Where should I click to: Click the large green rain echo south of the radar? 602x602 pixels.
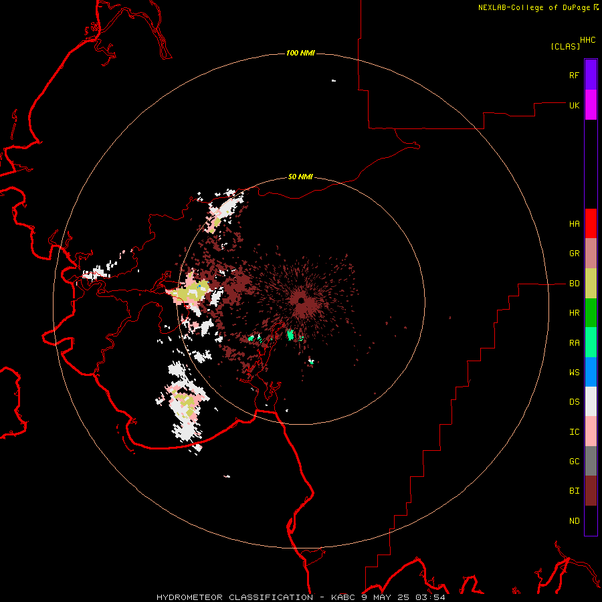pos(291,335)
